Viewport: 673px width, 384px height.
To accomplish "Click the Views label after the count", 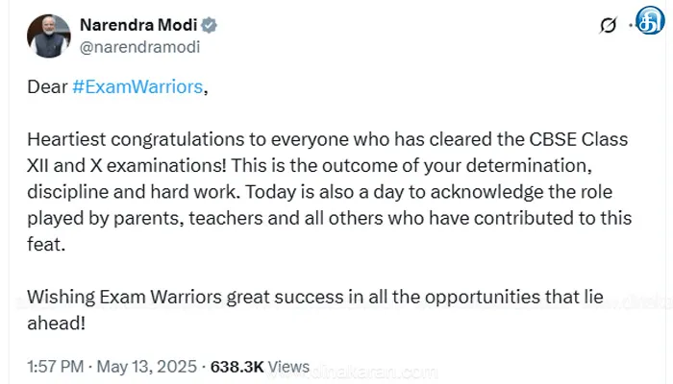I will click(288, 367).
